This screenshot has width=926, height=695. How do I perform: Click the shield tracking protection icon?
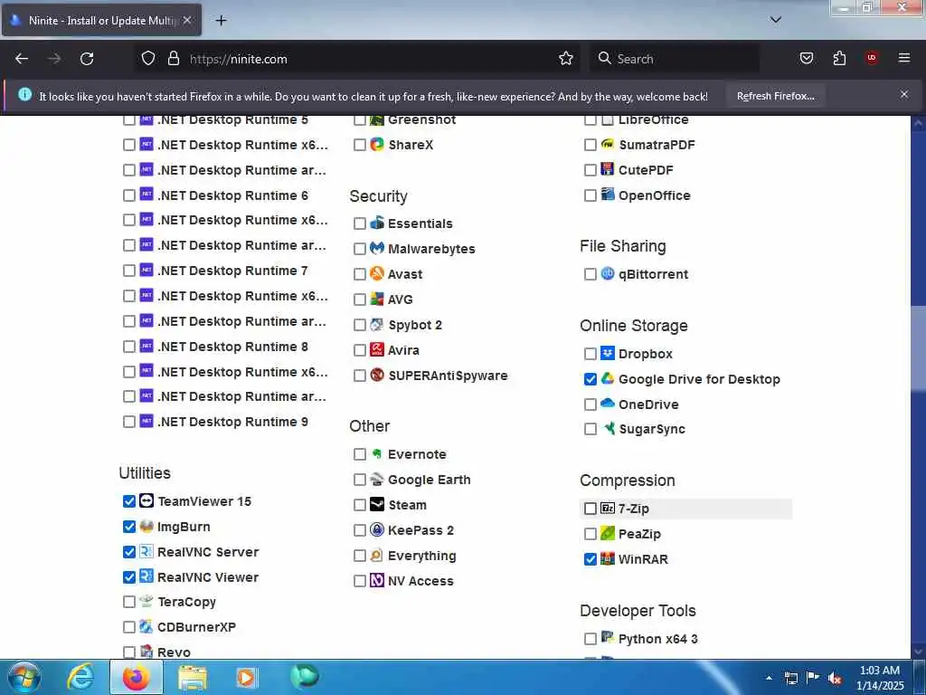click(x=148, y=59)
